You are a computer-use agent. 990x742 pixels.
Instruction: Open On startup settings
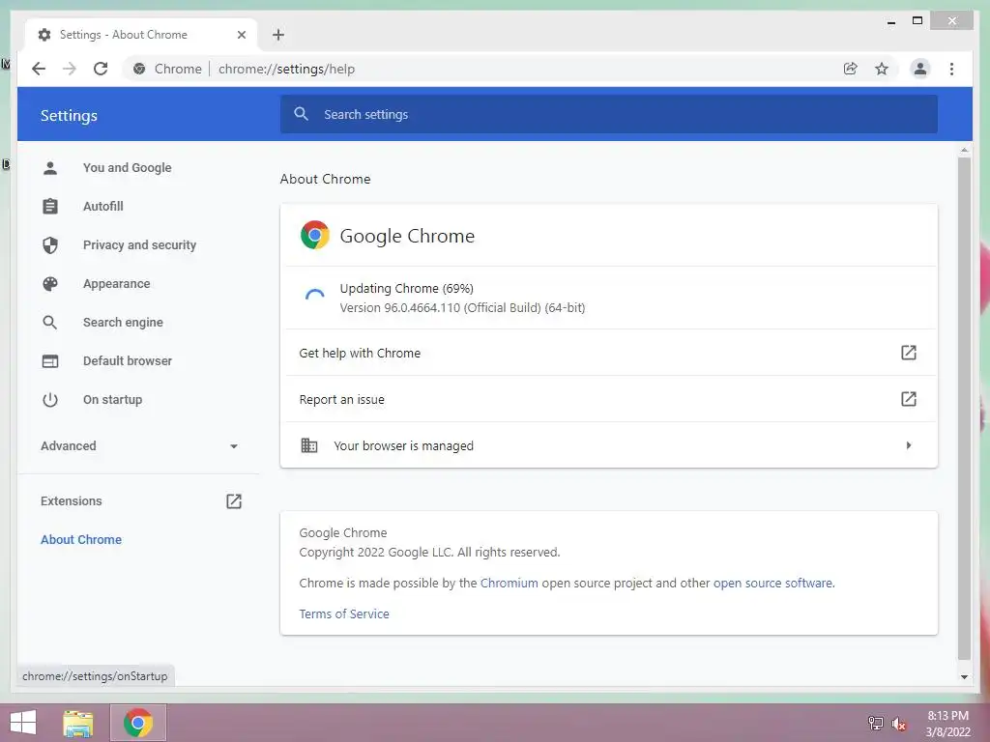[112, 399]
